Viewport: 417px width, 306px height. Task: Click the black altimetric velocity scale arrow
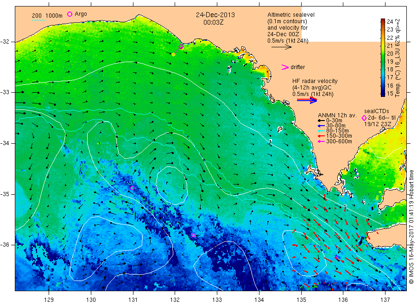(x=281, y=47)
